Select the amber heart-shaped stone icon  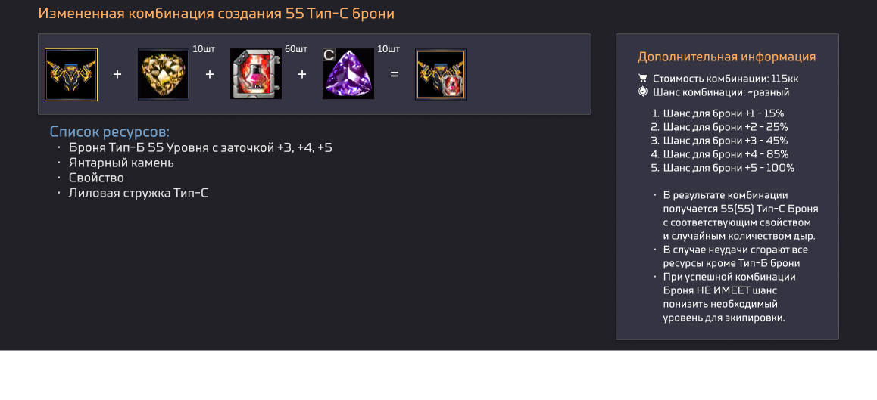(164, 74)
